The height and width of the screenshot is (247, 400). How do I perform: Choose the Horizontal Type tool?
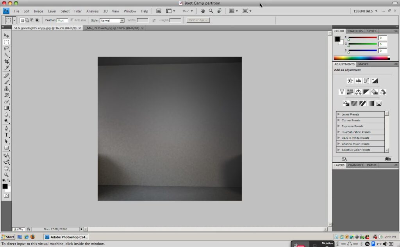pos(7,135)
